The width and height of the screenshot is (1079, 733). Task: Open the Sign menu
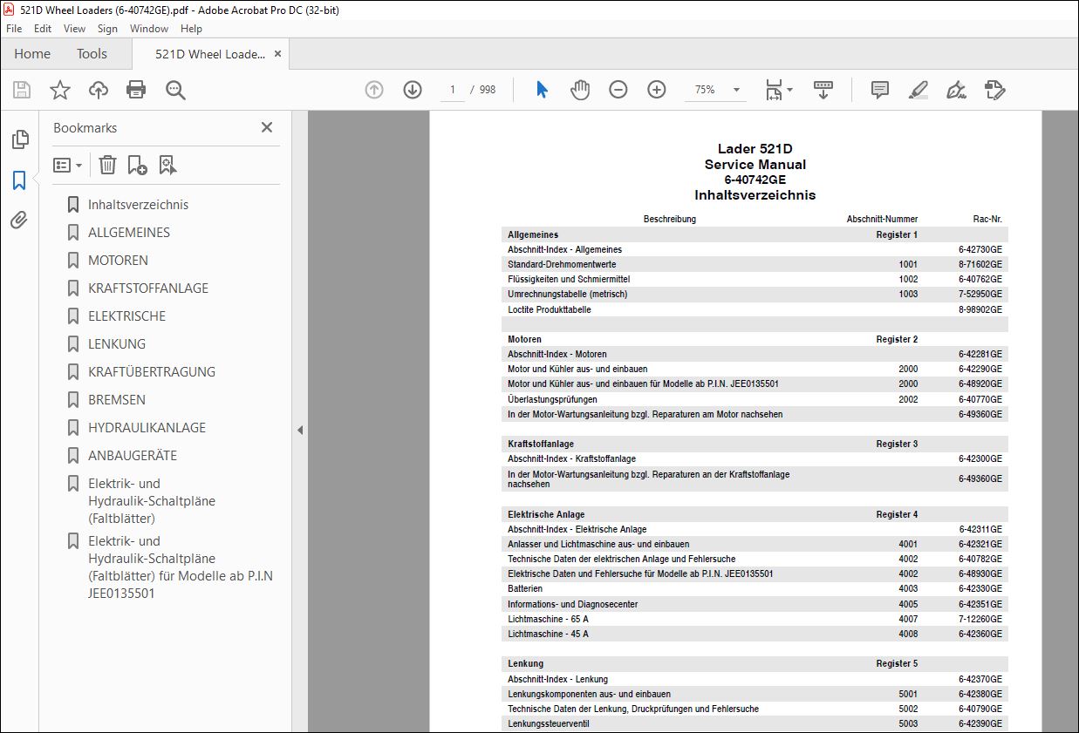[x=107, y=29]
